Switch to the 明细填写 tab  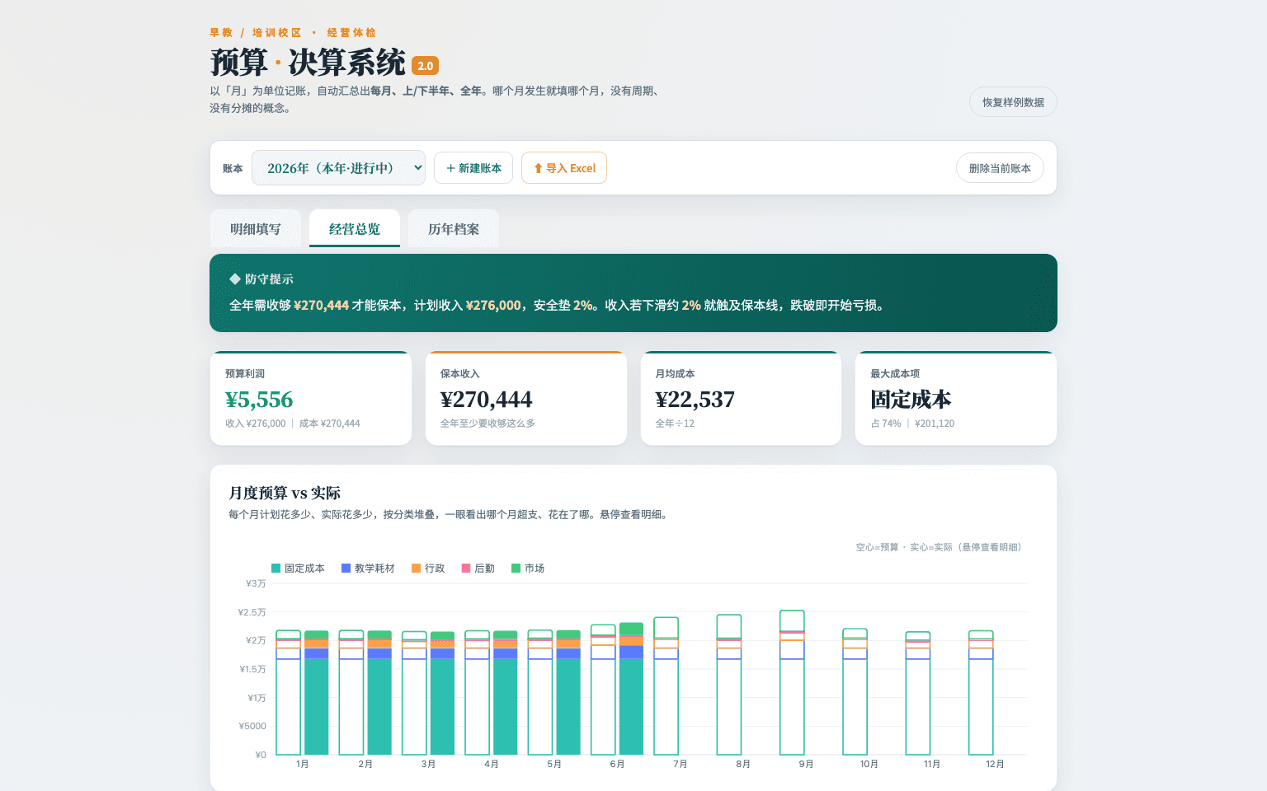pyautogui.click(x=256, y=228)
